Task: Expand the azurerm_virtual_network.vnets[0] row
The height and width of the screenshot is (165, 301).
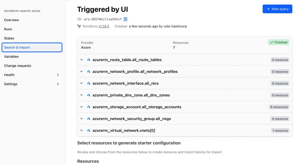Action: 82,130
